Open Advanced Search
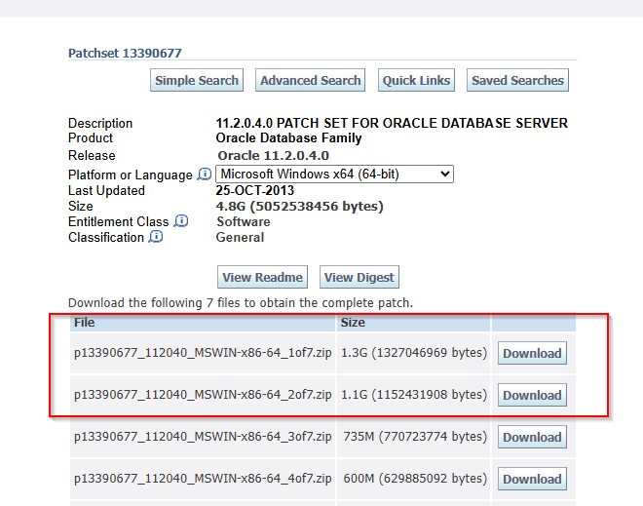The height and width of the screenshot is (506, 643). click(x=311, y=81)
